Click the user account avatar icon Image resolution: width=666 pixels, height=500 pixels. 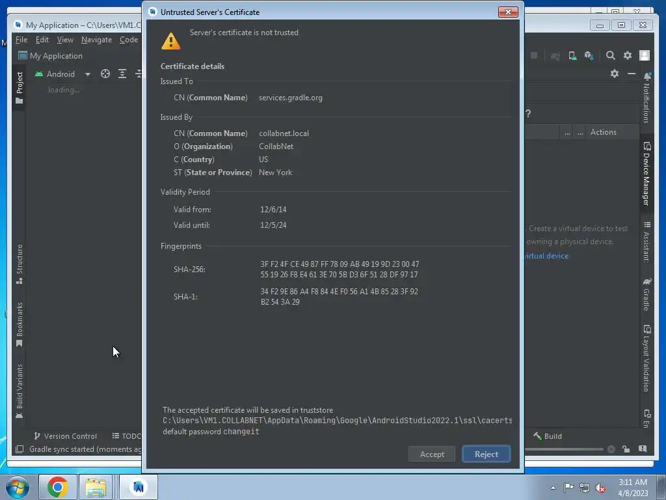click(645, 55)
